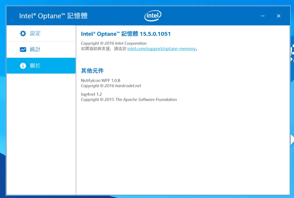Switch to the 統計 tab label
This screenshot has width=294, height=198.
point(35,50)
